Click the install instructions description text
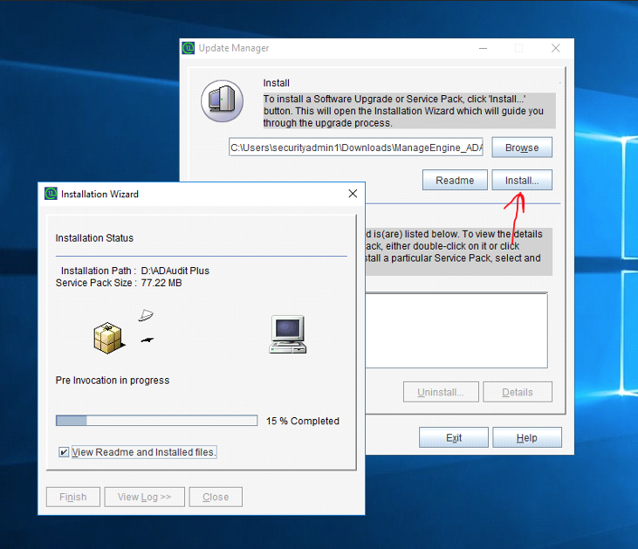Screen dimensions: 638x549 (x=409, y=111)
